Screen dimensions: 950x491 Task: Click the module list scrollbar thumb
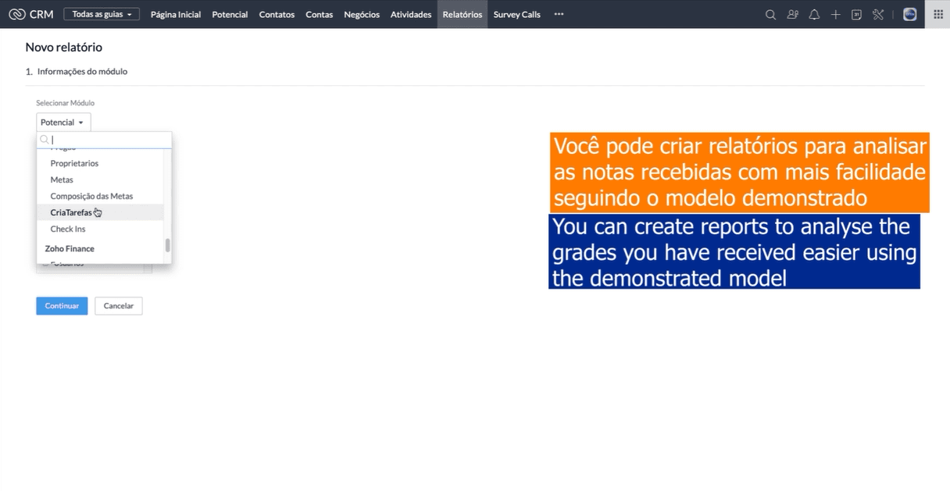pyautogui.click(x=167, y=245)
